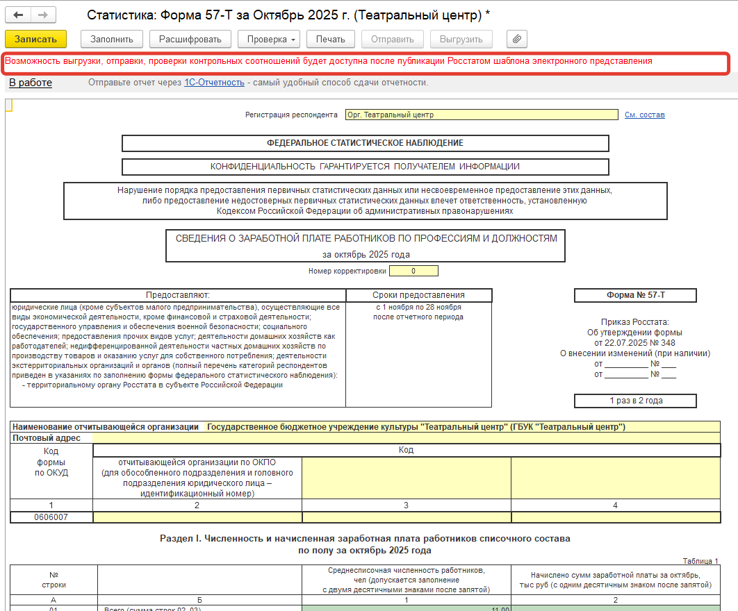Image resolution: width=738 pixels, height=611 pixels.
Task: Open the 1С-Отчетность link
Action: pyautogui.click(x=214, y=83)
